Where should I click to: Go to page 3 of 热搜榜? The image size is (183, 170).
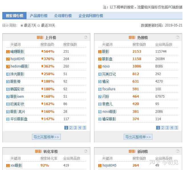(x=167, y=128)
